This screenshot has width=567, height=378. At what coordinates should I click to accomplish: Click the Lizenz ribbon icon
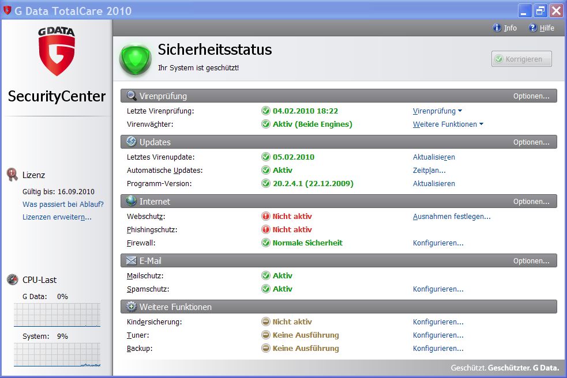(12, 175)
